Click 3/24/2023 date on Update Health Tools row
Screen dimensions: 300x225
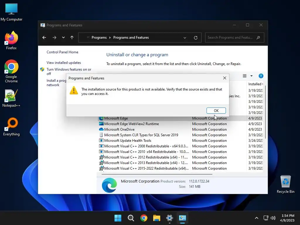(x=255, y=140)
